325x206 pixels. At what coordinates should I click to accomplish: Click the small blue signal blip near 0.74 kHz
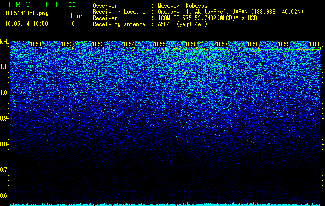click(x=162, y=160)
